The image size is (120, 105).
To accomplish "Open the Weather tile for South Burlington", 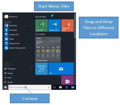I will click(x=48, y=49).
